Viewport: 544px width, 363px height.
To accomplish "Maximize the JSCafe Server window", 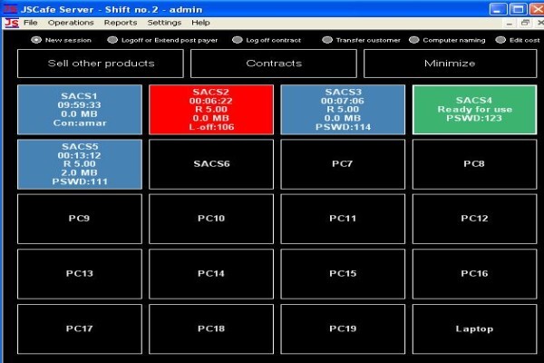I will click(519, 9).
